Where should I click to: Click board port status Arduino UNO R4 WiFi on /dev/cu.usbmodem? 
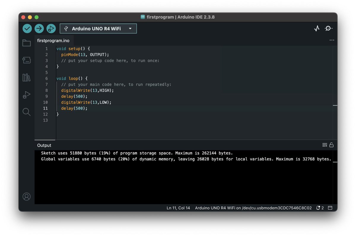(x=253, y=208)
